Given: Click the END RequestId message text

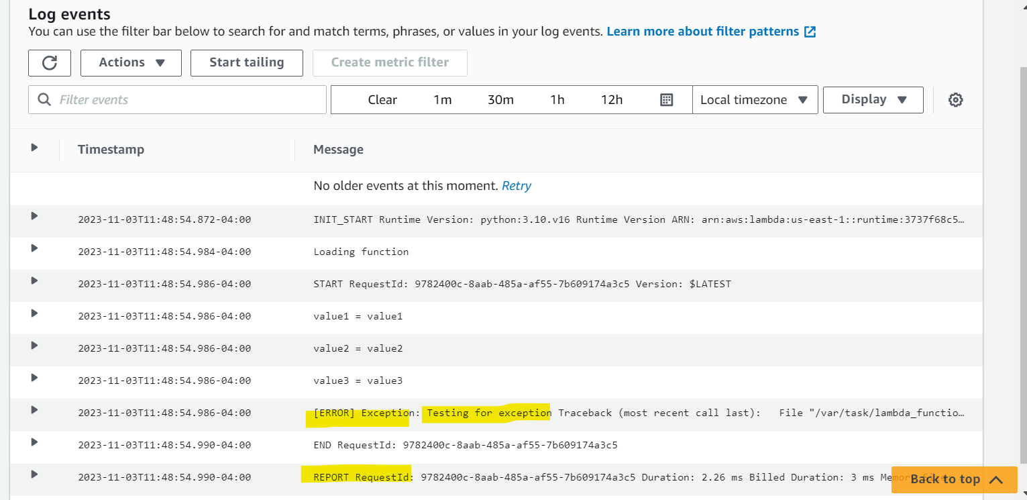Looking at the screenshot, I should (x=465, y=445).
